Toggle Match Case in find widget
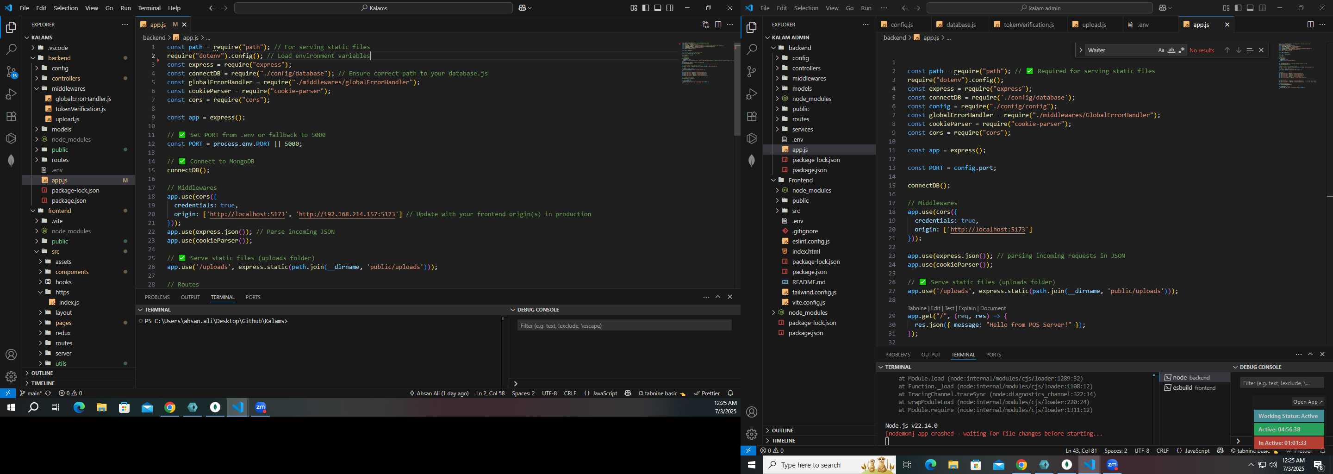Image resolution: width=1333 pixels, height=474 pixels. (x=1161, y=50)
